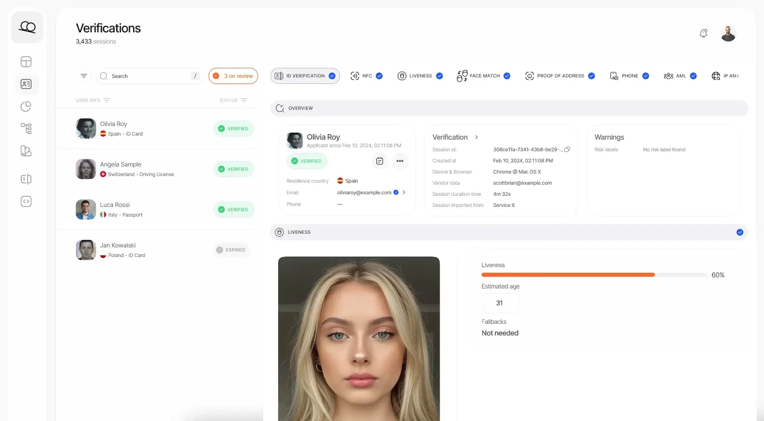Open the filter icon beside the search bar
This screenshot has height=421, width=764.
(x=84, y=75)
